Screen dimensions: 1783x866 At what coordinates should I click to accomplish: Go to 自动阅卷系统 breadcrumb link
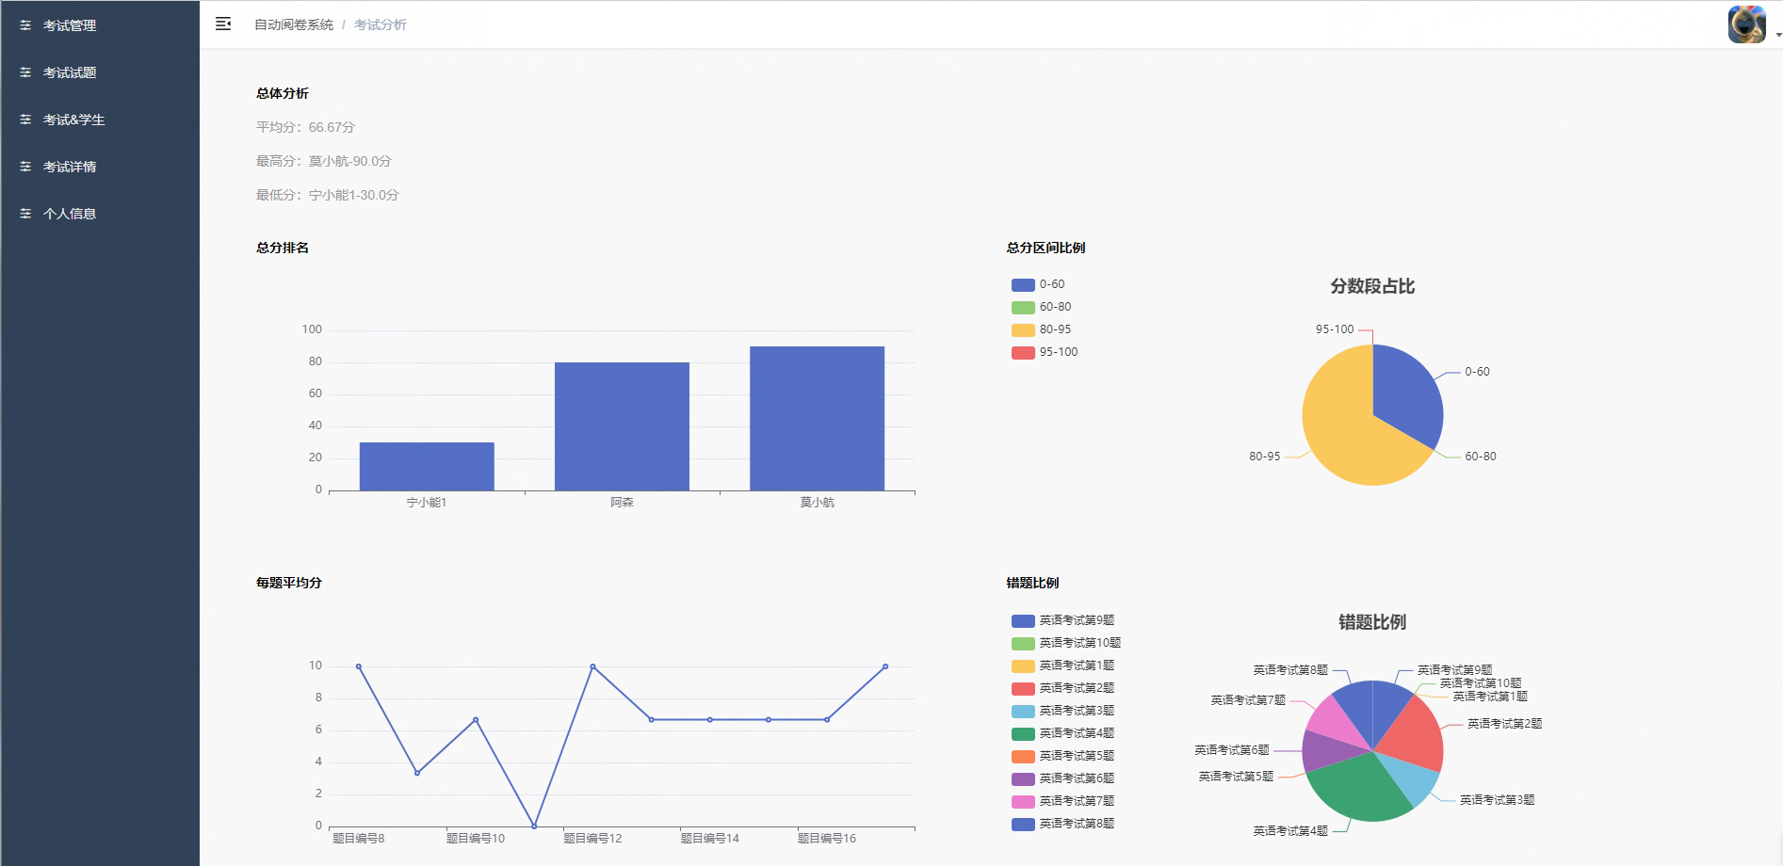294,24
